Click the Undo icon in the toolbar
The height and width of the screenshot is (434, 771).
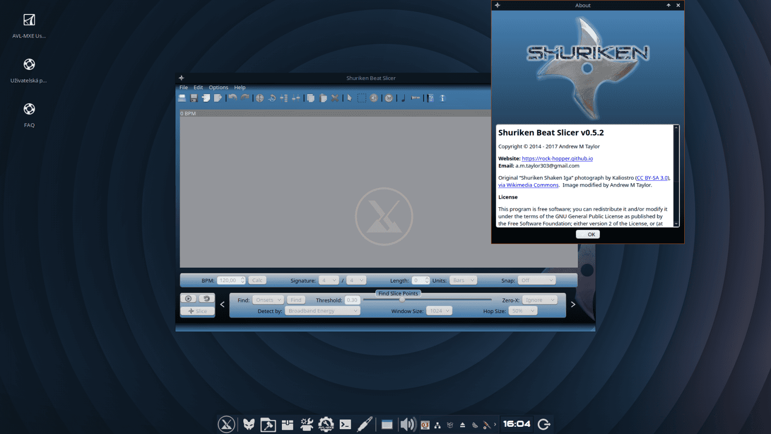click(233, 98)
